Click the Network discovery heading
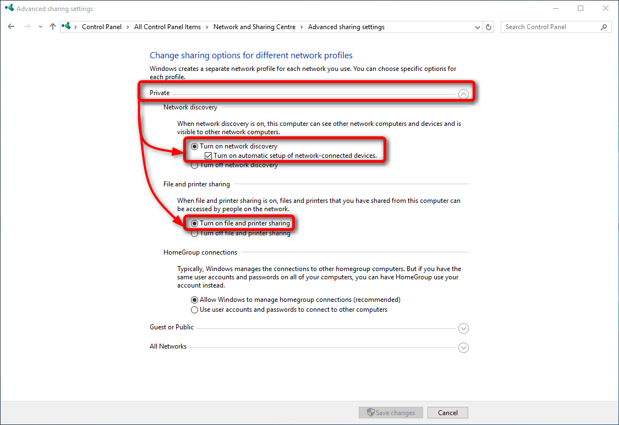This screenshot has height=425, width=619. [x=190, y=107]
